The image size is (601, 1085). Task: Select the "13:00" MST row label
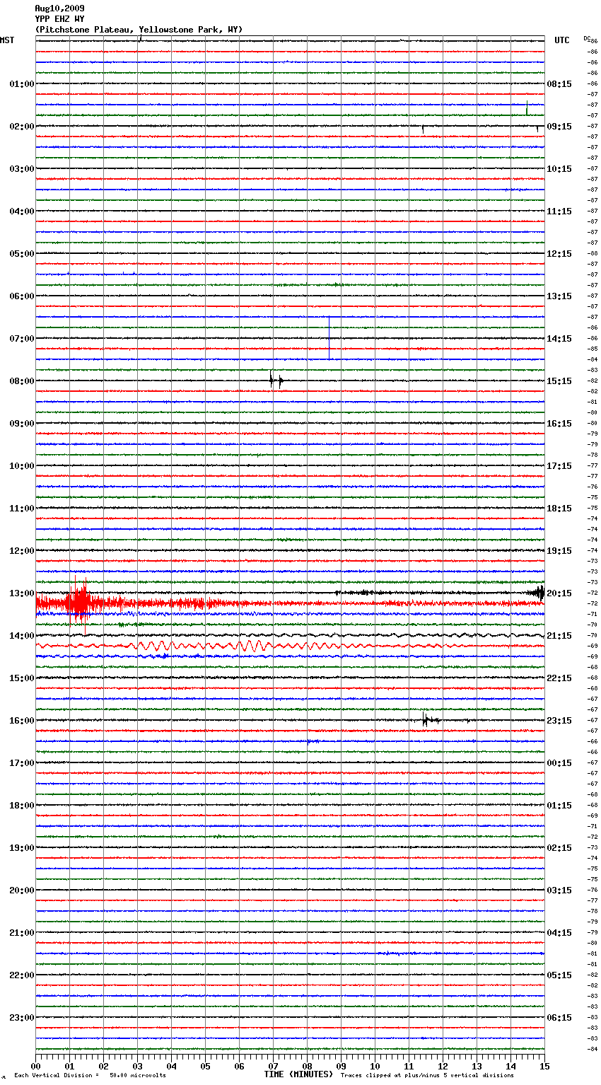click(x=22, y=593)
